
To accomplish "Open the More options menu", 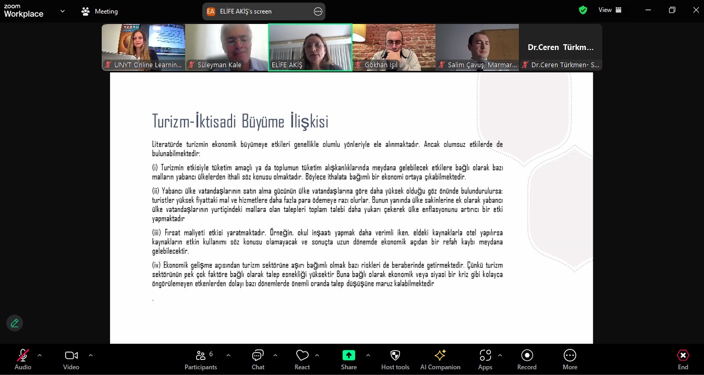I will point(570,359).
